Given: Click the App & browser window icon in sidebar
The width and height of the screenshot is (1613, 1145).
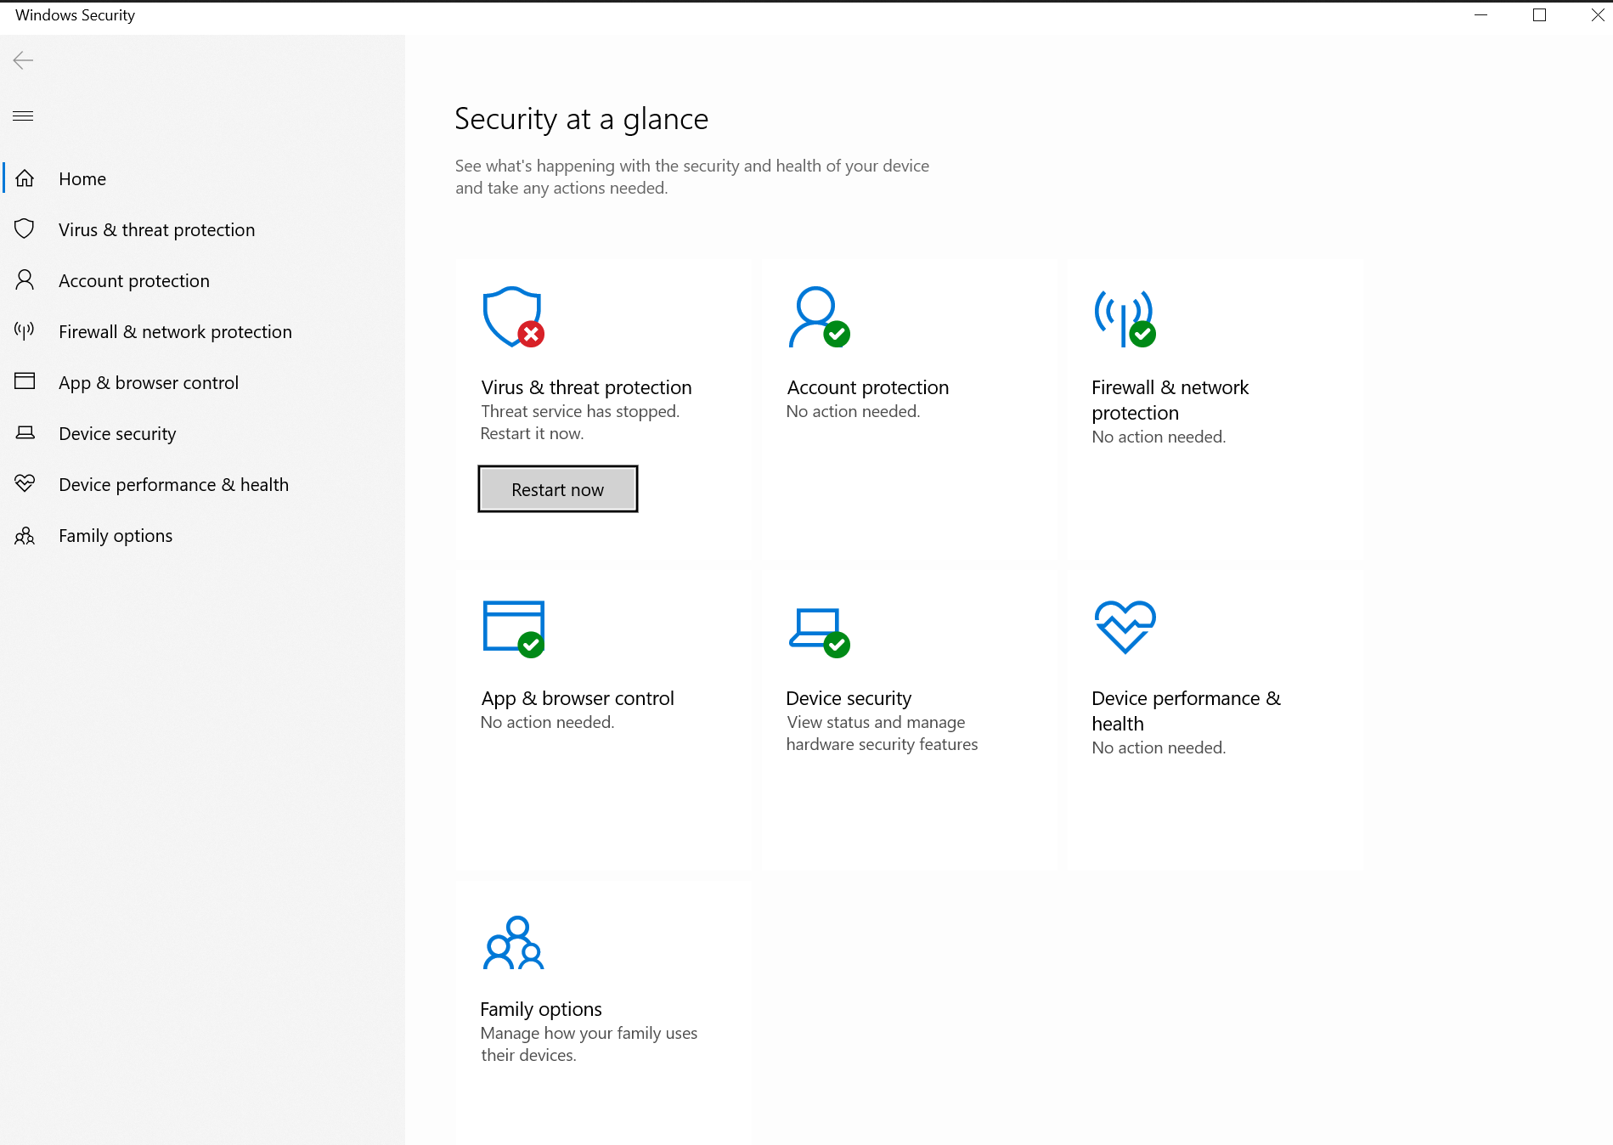Looking at the screenshot, I should pyautogui.click(x=25, y=381).
